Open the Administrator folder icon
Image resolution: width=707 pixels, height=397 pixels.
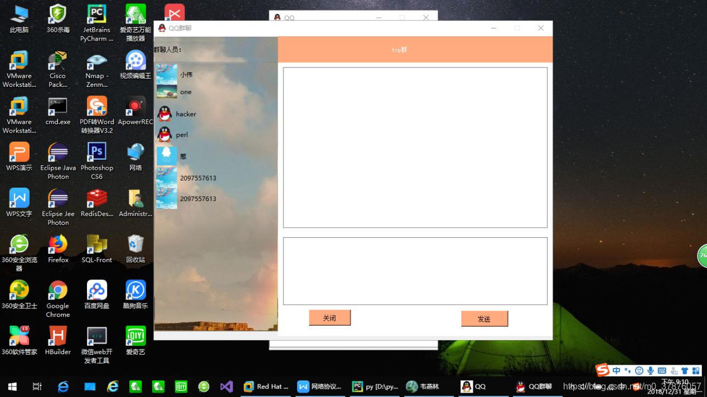point(135,203)
